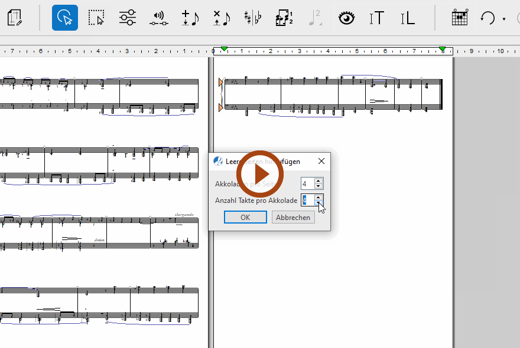
Task: Expand the undo history dropdown arrow
Action: tap(504, 19)
